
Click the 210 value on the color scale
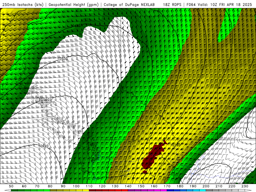(219, 186)
